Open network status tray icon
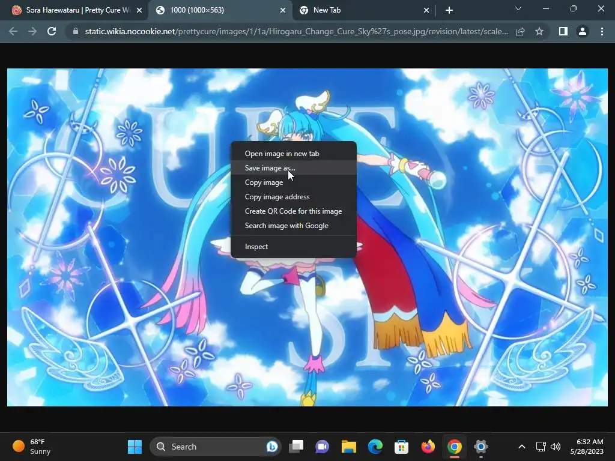 [x=541, y=447]
